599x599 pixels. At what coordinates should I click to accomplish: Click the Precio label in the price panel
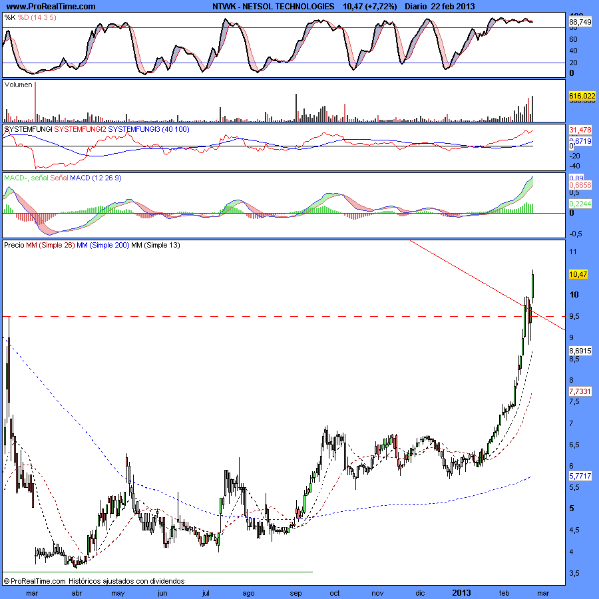(x=14, y=245)
